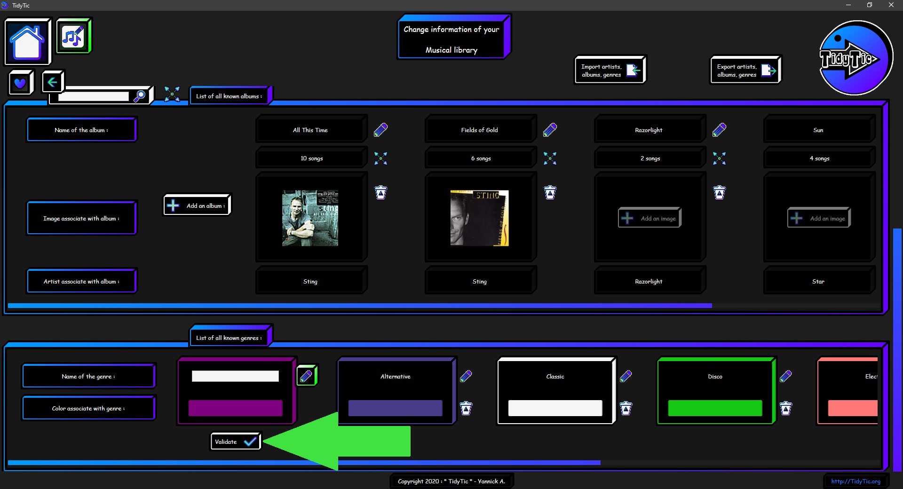Click the blue heart favorites icon
This screenshot has height=489, width=903.
pyautogui.click(x=20, y=83)
